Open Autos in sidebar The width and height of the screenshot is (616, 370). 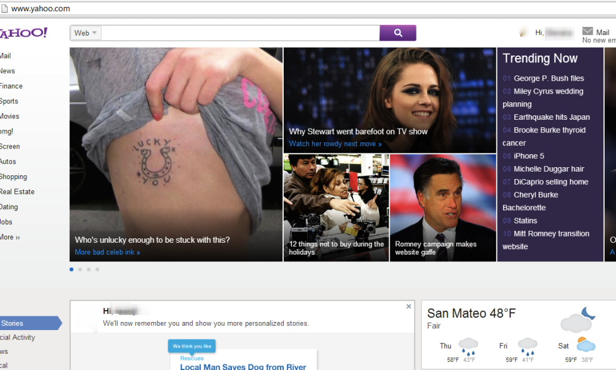(x=8, y=162)
